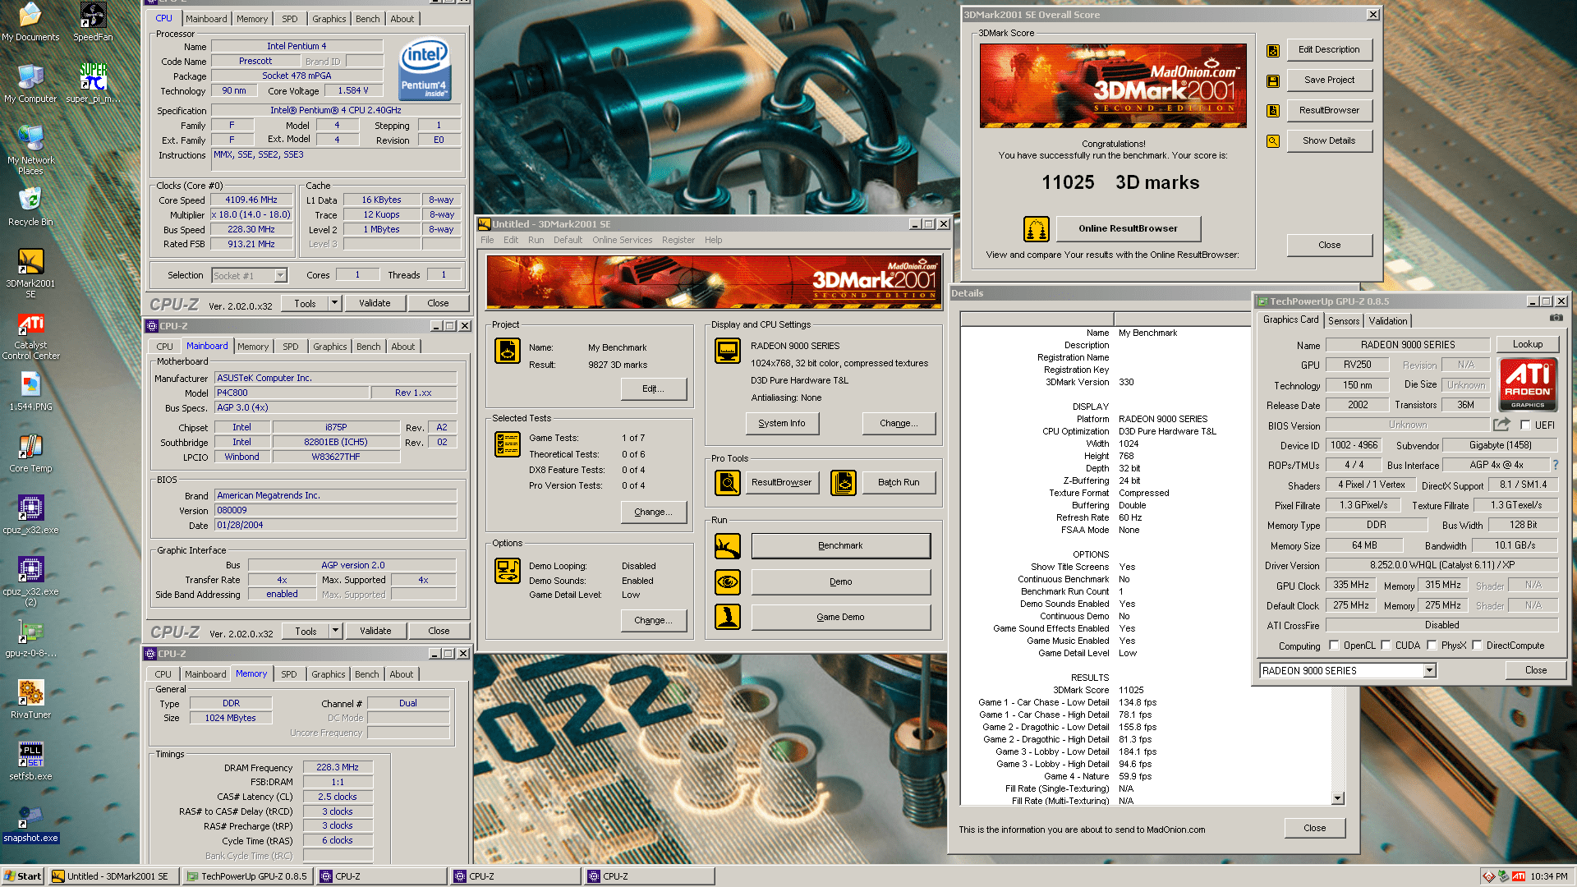Click the Intel Pentium 4 logo in CPU-Z
The image size is (1577, 887).
(425, 69)
